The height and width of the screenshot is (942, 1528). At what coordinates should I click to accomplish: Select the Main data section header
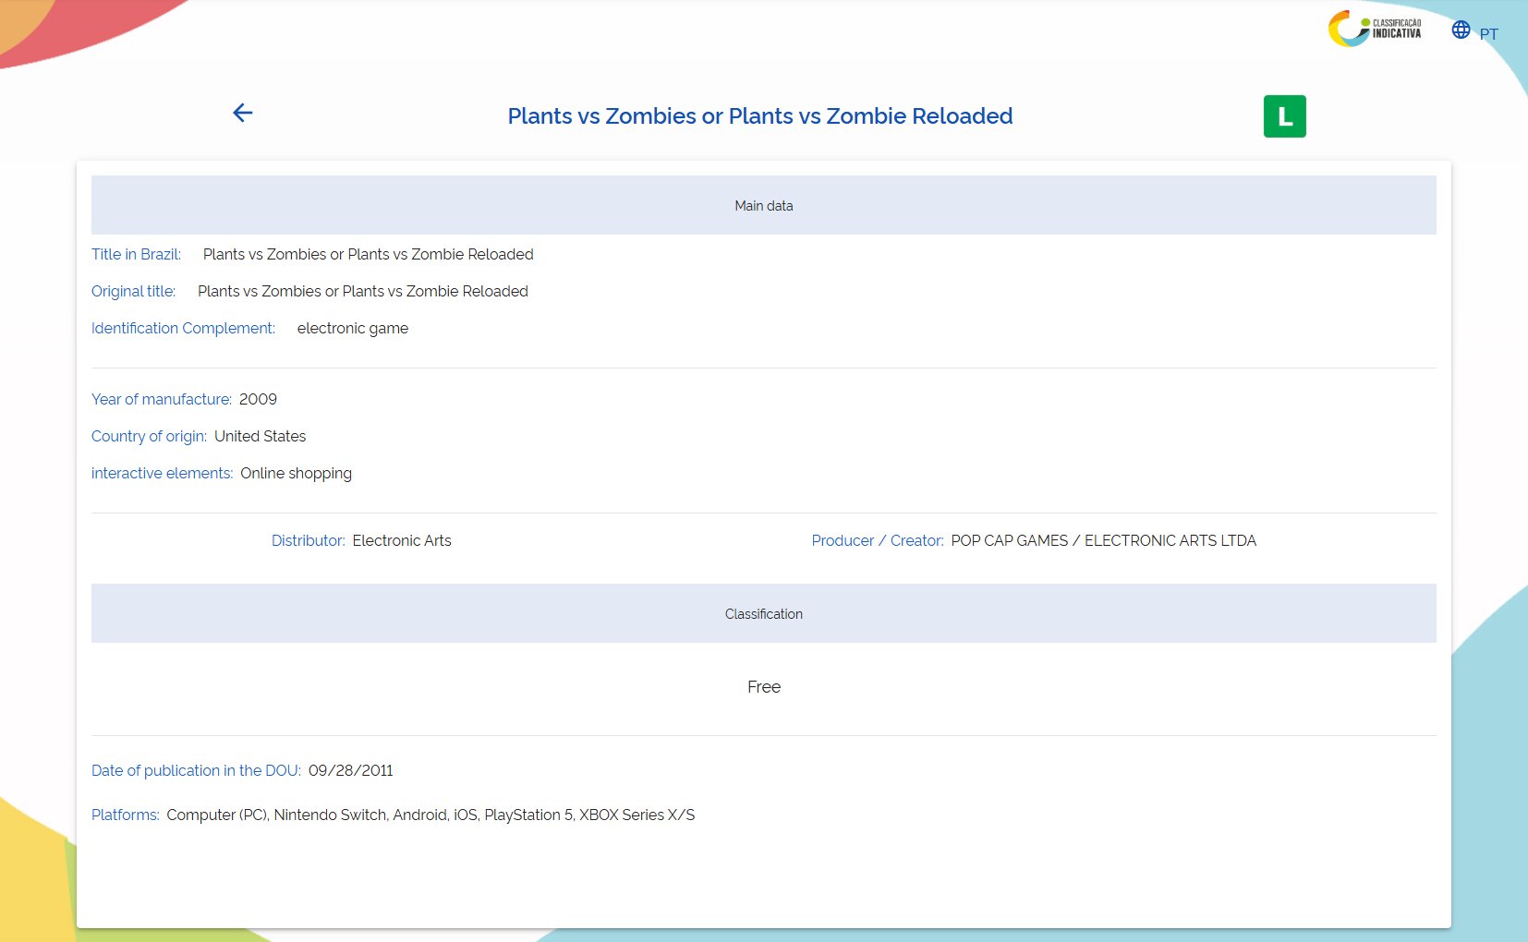click(x=763, y=206)
